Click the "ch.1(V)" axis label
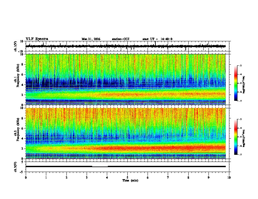This screenshot has height=199, width=258. [x=16, y=46]
